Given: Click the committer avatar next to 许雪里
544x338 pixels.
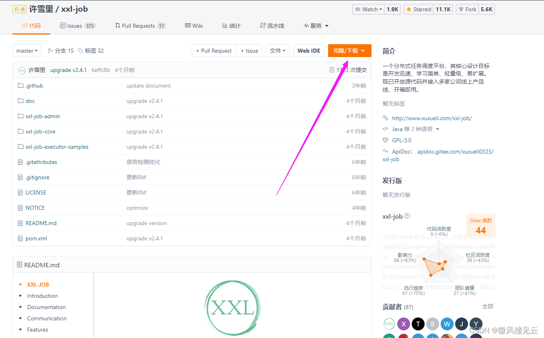Looking at the screenshot, I should click(x=22, y=70).
